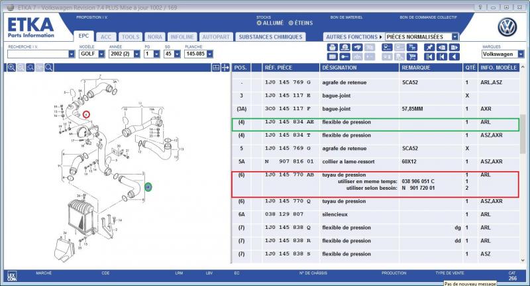The width and height of the screenshot is (530, 286).
Task: Switch to the AUTOPART tab
Action: click(x=216, y=36)
